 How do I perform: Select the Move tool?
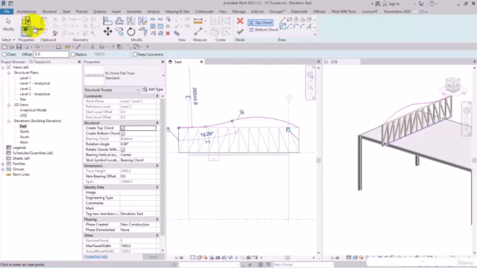[107, 31]
